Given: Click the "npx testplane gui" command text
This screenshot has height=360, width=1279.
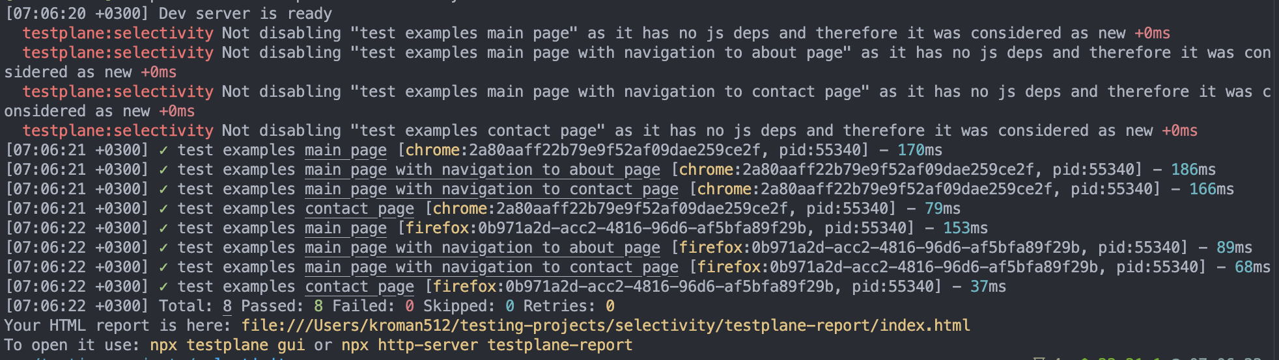Looking at the screenshot, I should 227,345.
